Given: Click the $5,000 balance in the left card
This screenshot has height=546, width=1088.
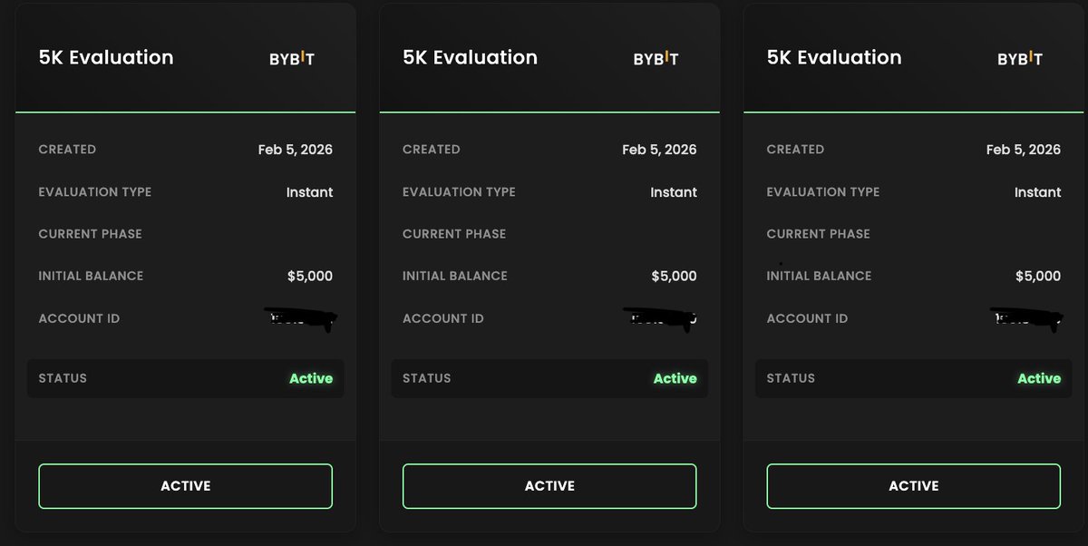Looking at the screenshot, I should coord(310,276).
